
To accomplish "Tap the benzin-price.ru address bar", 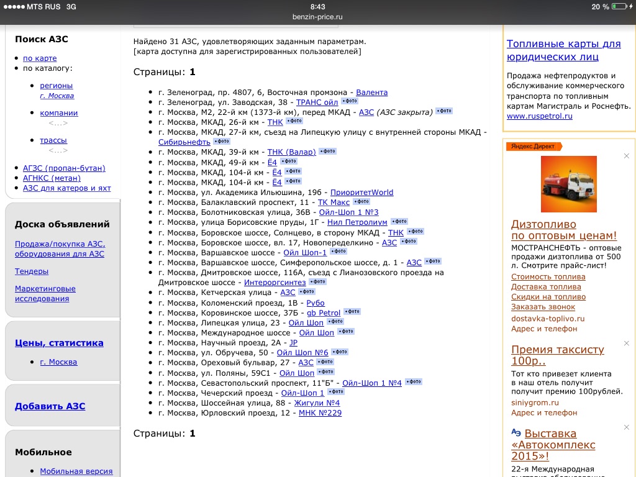I will [317, 17].
